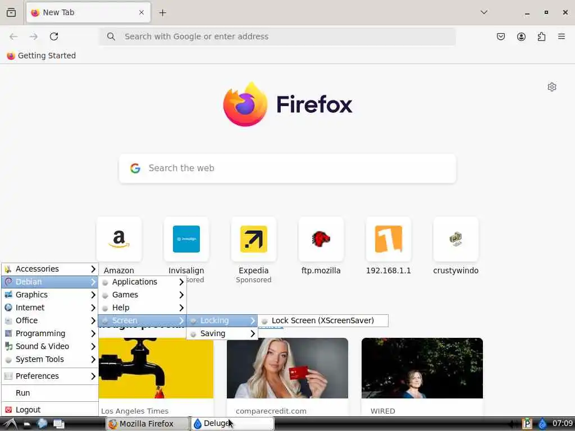Launch the web browser globe taskbar icon
The image size is (575, 431).
(42, 424)
